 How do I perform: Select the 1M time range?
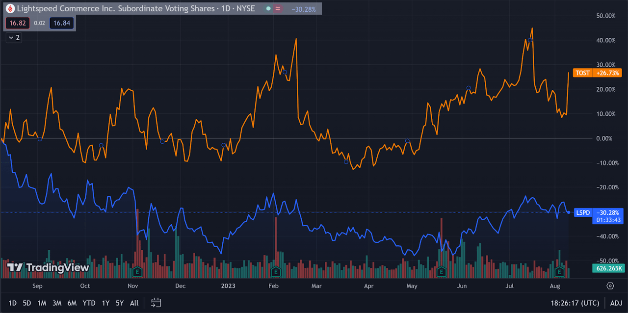pos(42,303)
